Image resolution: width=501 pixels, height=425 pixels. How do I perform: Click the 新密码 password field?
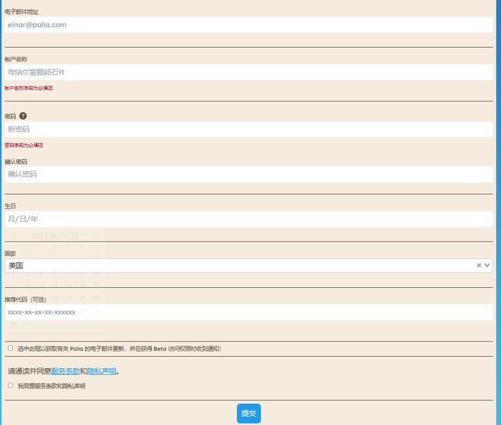pos(248,130)
